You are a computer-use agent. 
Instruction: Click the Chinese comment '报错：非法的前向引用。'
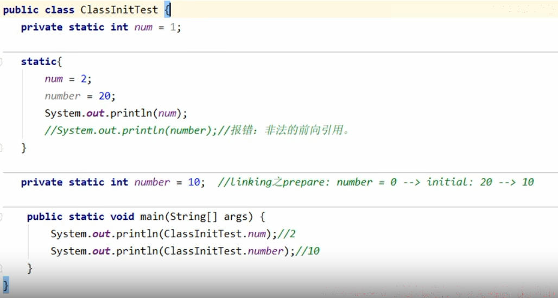(x=290, y=130)
